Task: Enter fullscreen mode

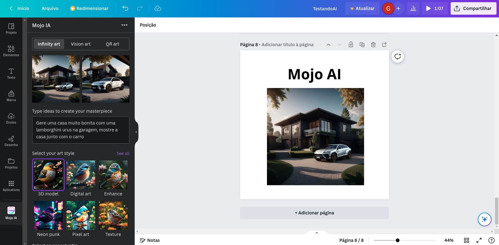Action: click(x=479, y=240)
